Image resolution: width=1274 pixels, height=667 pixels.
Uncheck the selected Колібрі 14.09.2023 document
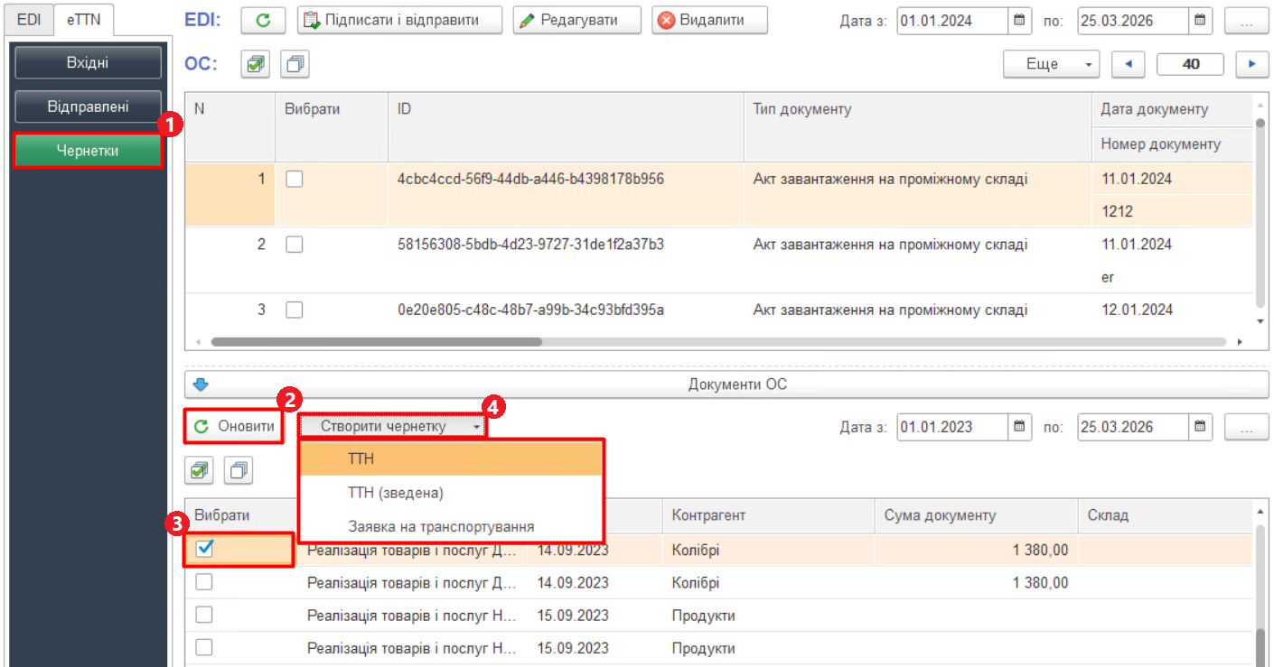coord(204,549)
